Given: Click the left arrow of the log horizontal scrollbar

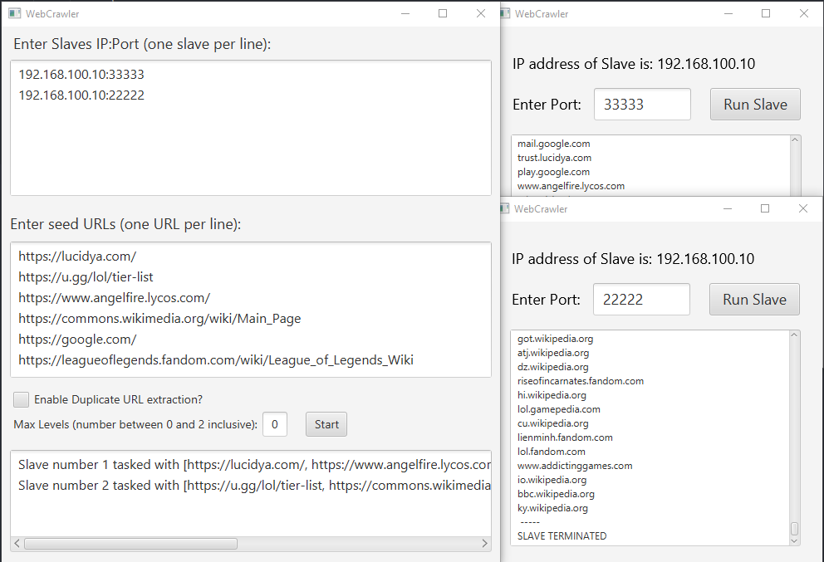Looking at the screenshot, I should [x=17, y=544].
